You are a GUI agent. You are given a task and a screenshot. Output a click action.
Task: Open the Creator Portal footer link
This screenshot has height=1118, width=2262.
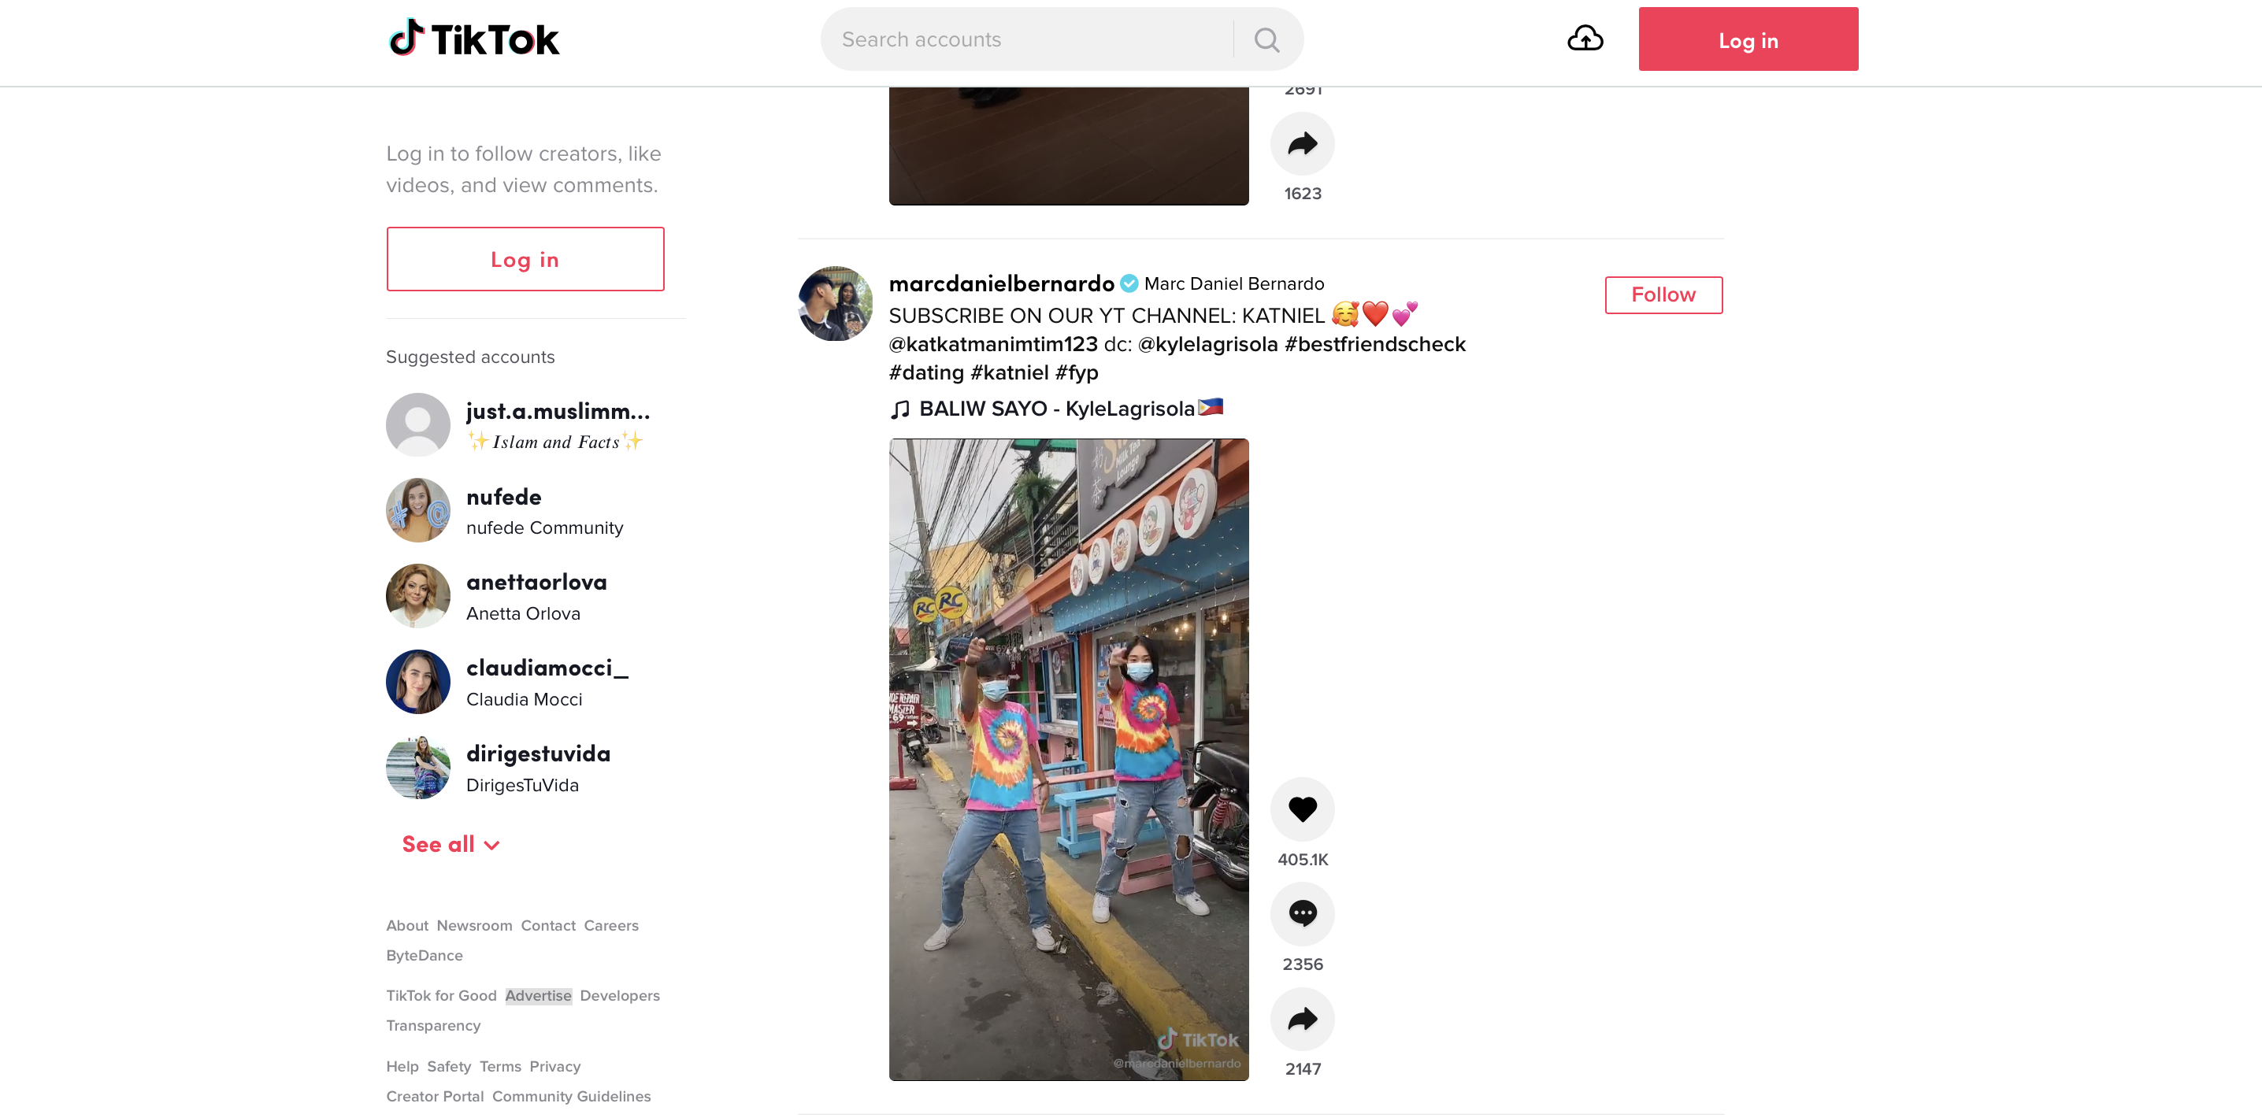point(435,1097)
